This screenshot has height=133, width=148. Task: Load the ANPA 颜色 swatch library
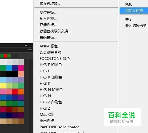click(x=49, y=46)
